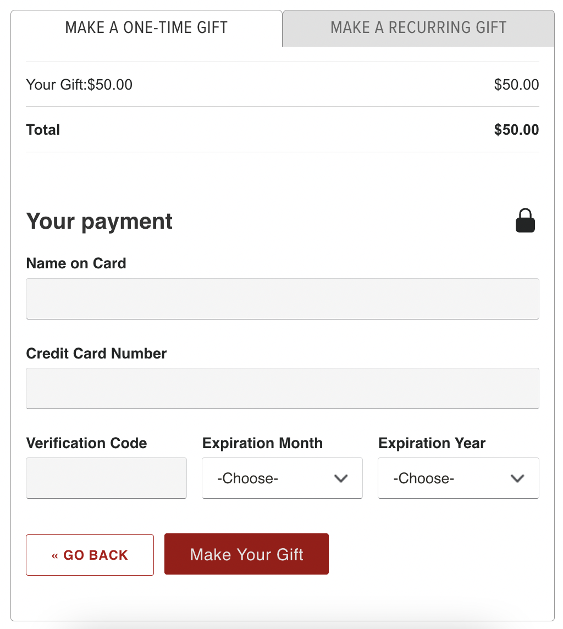Click the bold Total $50.00 amount
This screenshot has height=629, width=563.
point(516,130)
